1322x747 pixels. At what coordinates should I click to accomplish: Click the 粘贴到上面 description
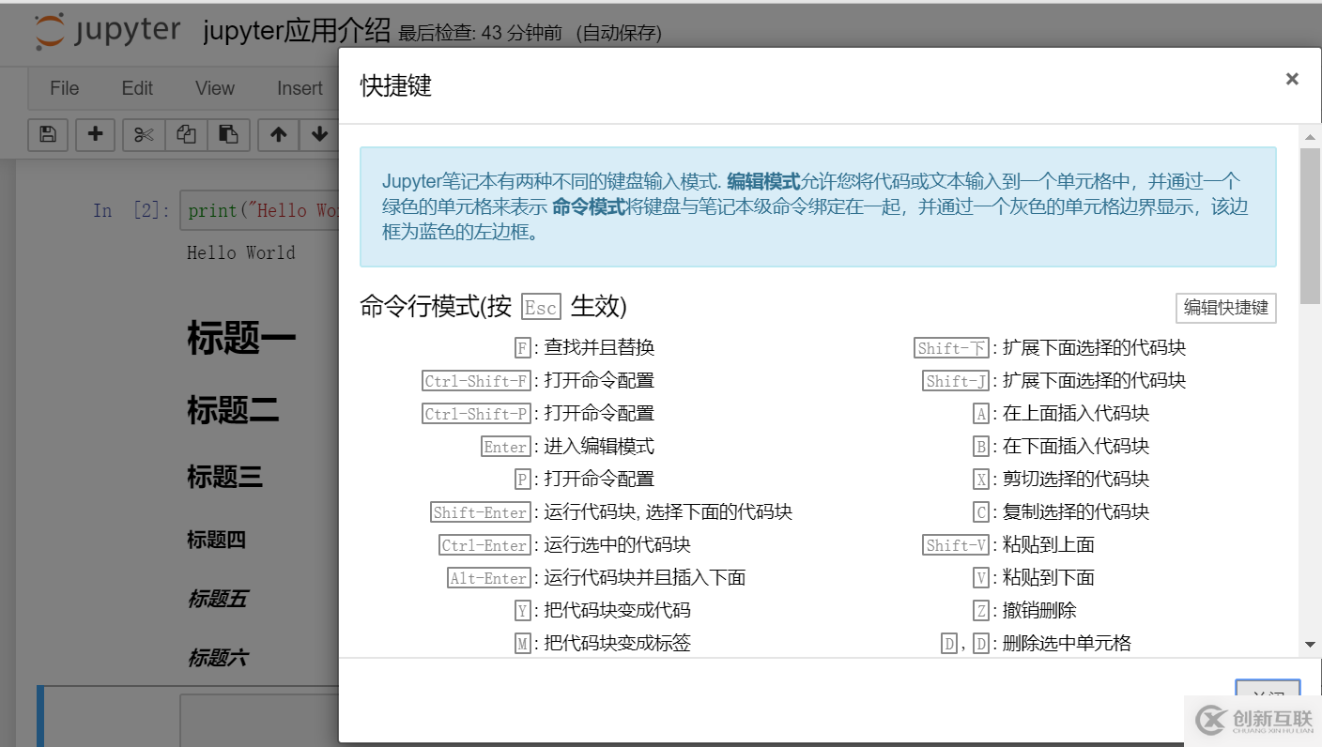1049,545
